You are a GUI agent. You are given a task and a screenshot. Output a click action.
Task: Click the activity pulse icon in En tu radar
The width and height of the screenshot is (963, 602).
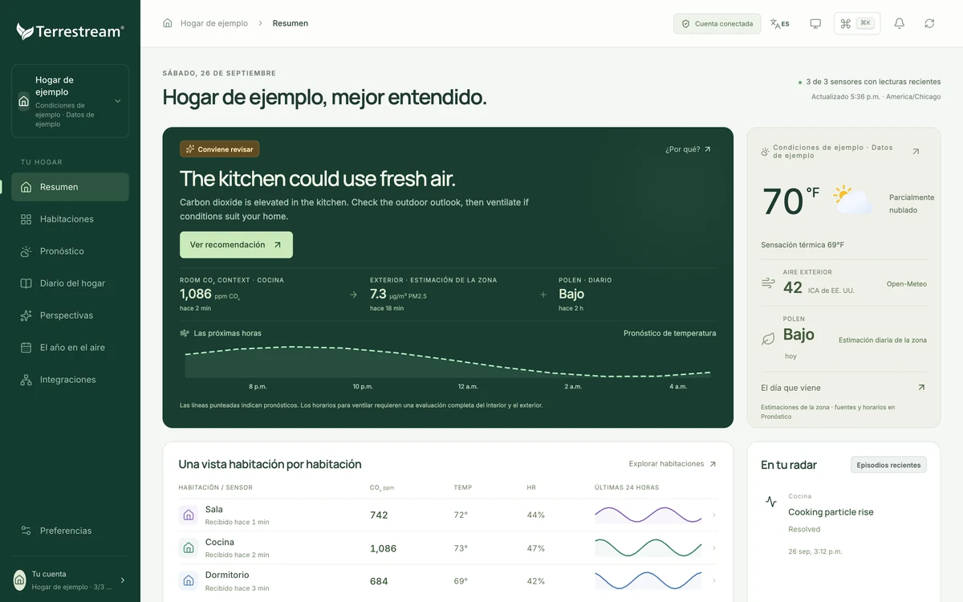(770, 502)
